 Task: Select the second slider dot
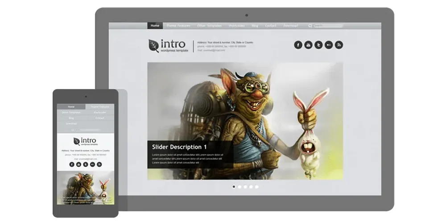(x=240, y=187)
